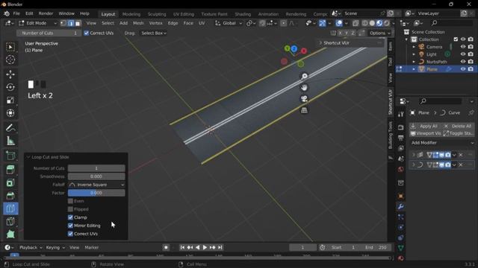Hide the Light in viewport
Viewport: 478px width, 268px height.
[463, 54]
